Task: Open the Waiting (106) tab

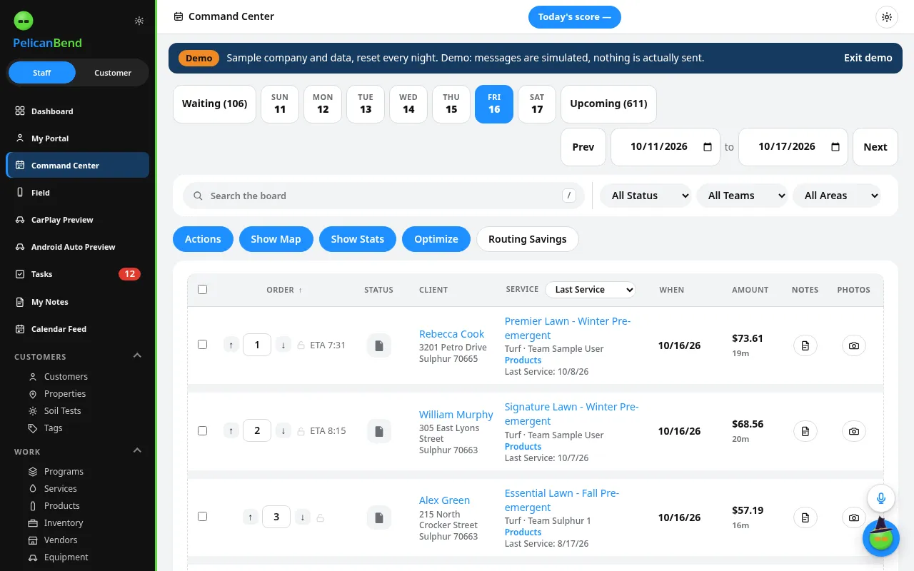Action: pos(214,104)
